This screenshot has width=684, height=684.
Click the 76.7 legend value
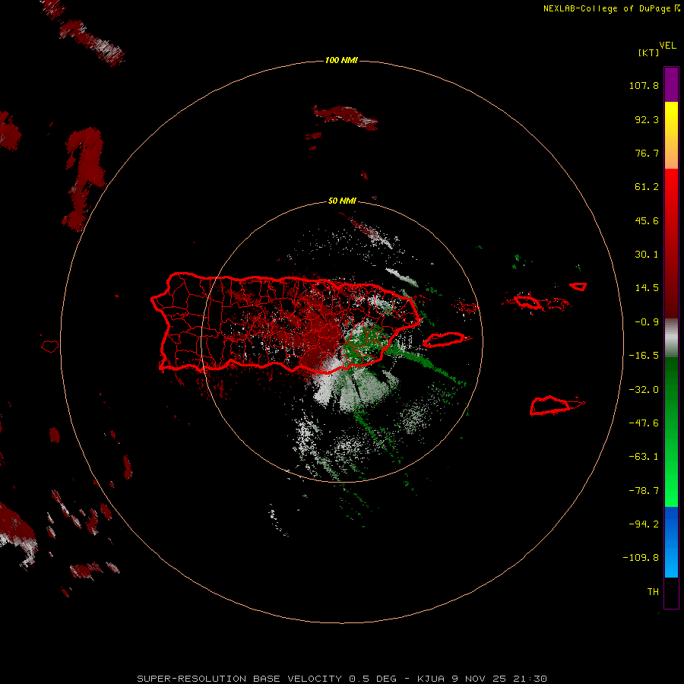tap(647, 153)
